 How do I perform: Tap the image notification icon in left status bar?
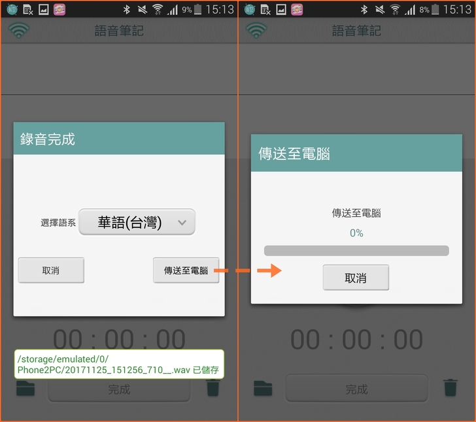pyautogui.click(x=43, y=10)
